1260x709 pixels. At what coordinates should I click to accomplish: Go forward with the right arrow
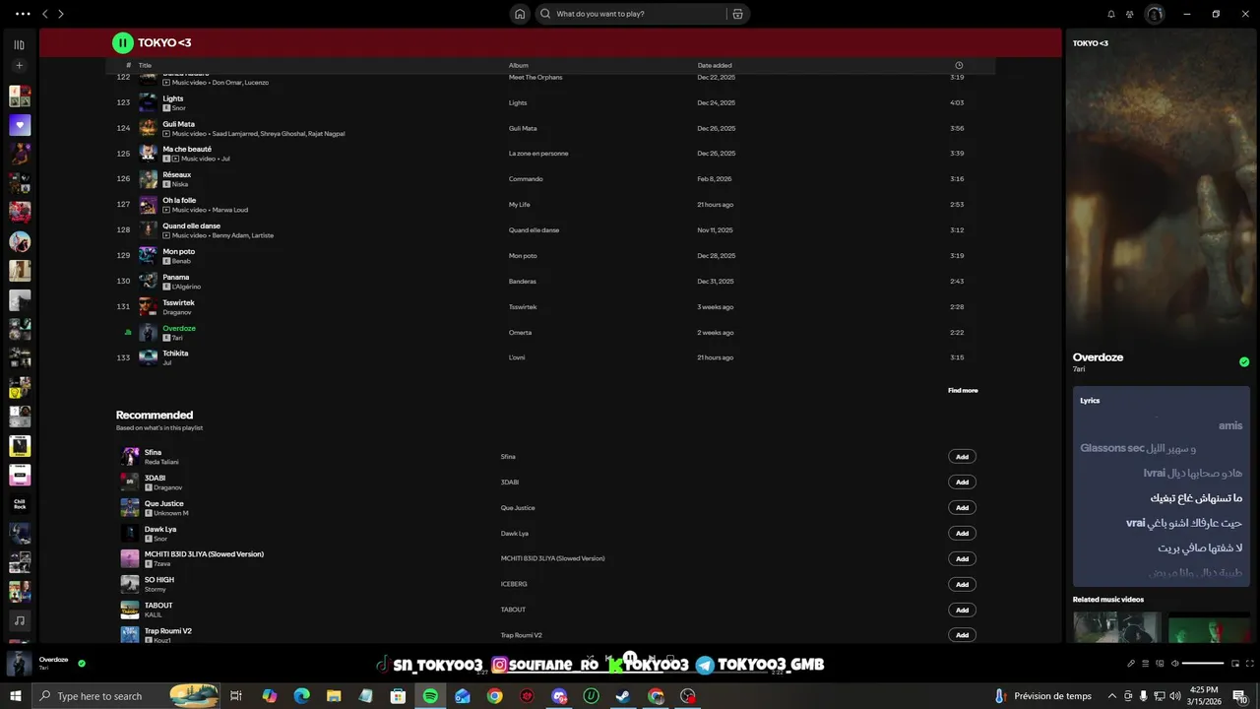61,14
